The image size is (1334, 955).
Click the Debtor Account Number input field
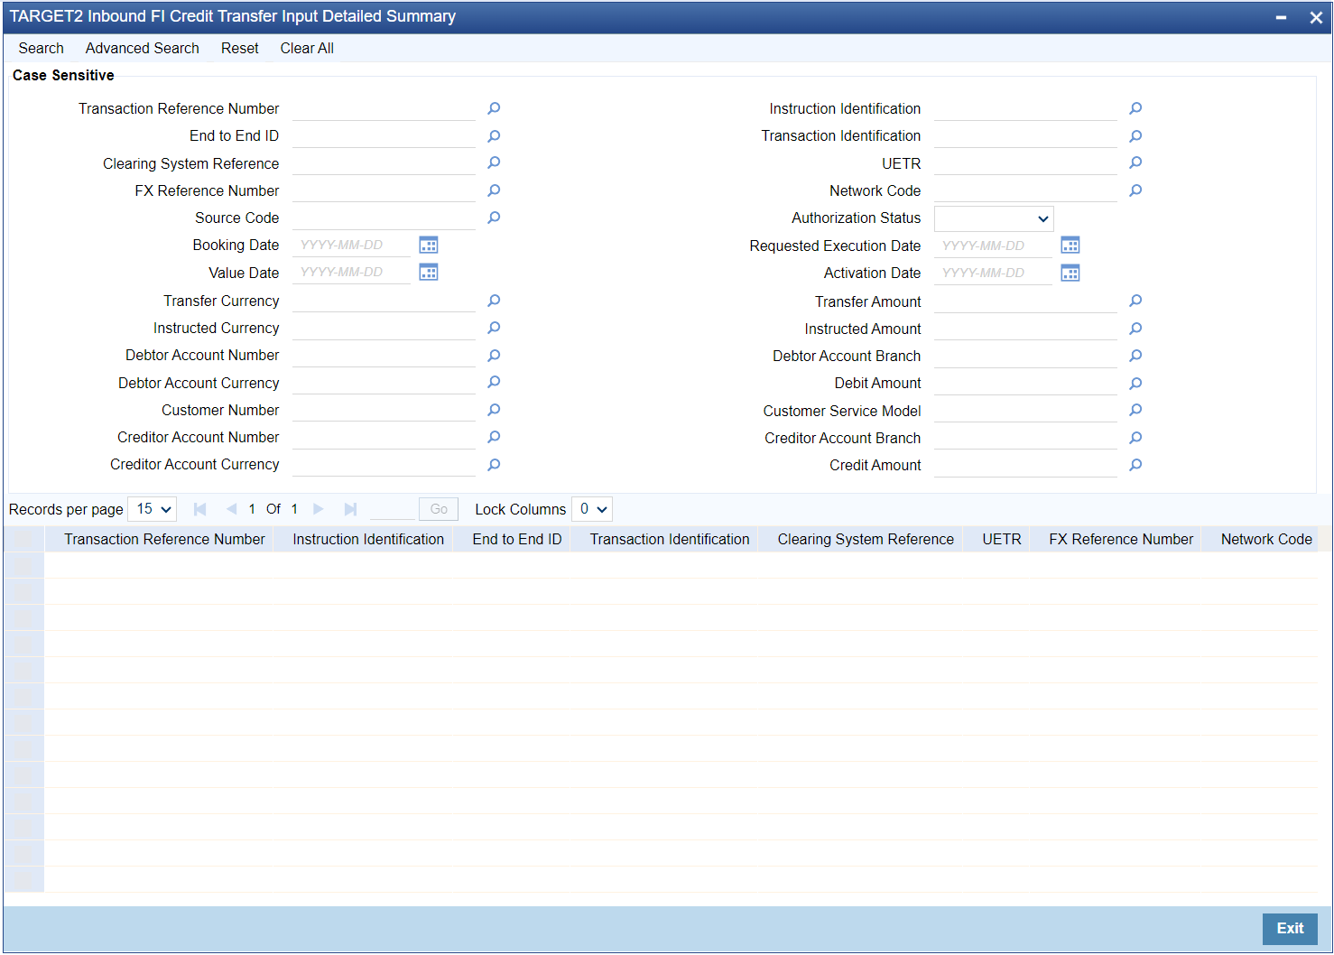coord(384,356)
